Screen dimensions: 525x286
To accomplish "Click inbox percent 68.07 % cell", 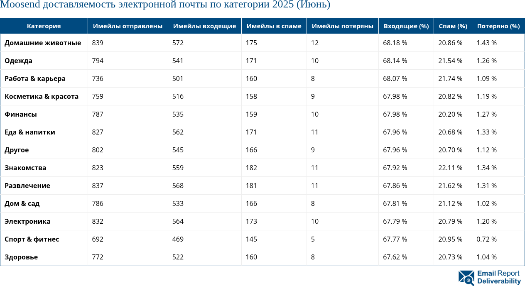I will [x=395, y=78].
